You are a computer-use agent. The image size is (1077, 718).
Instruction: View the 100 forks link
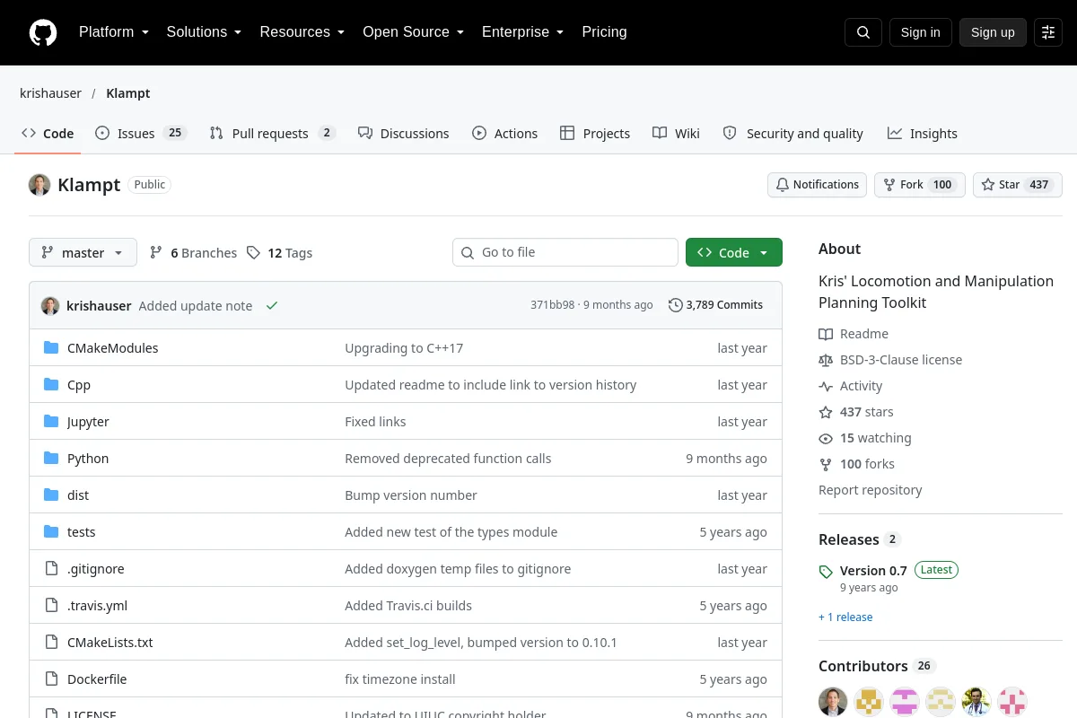pyautogui.click(x=856, y=464)
